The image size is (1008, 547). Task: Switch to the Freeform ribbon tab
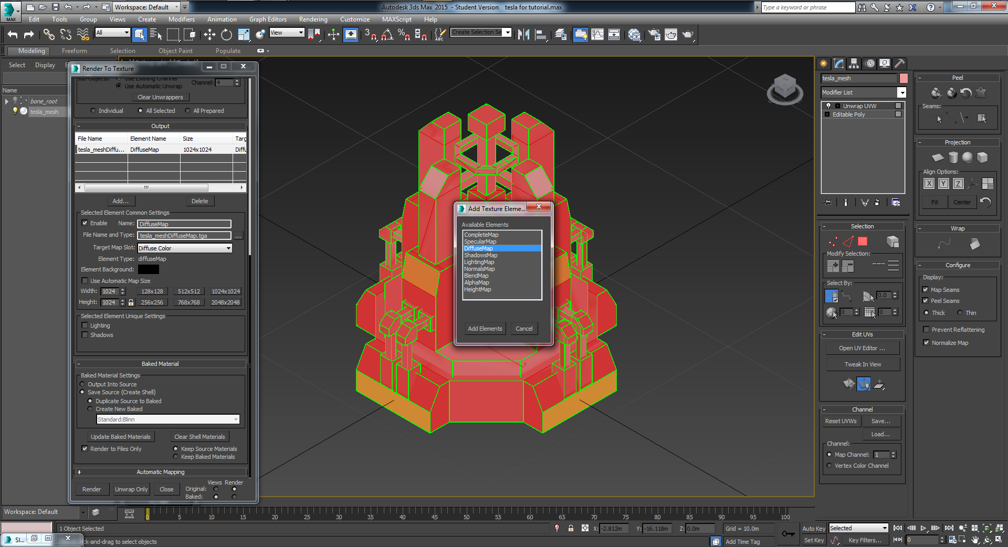point(75,51)
